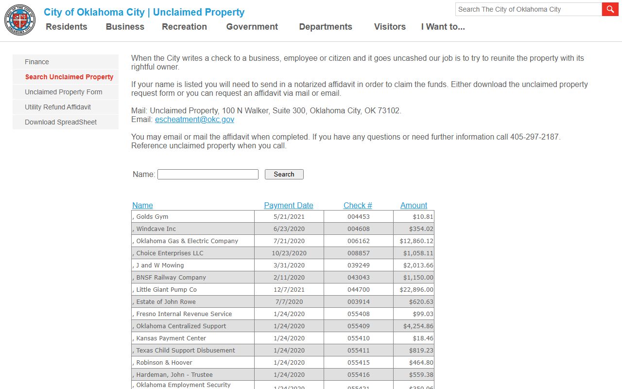Image resolution: width=622 pixels, height=389 pixels.
Task: Click check number 004453
Action: [x=359, y=216]
